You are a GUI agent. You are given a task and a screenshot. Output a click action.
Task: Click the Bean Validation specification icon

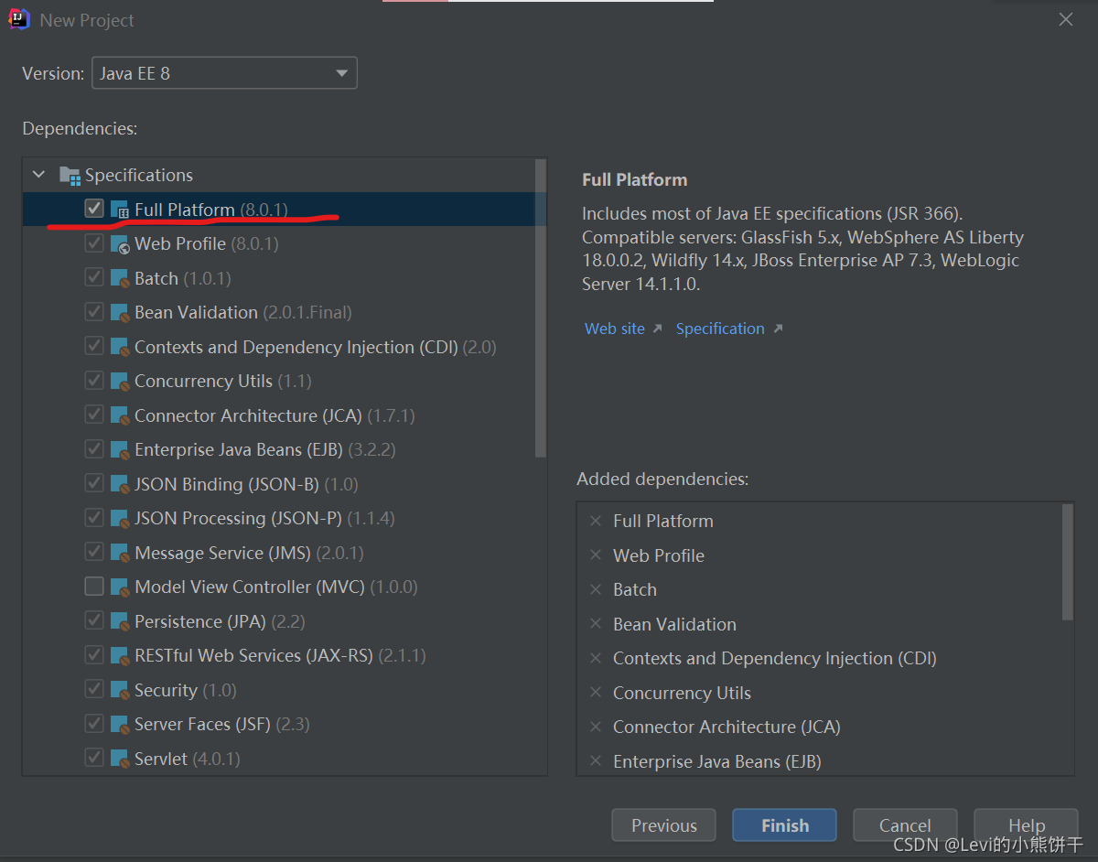[x=120, y=313]
